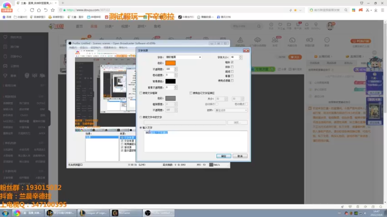Switch to League of Legends in the taskbar
Image resolution: width=387 pixels, height=217 pixels.
[93, 213]
